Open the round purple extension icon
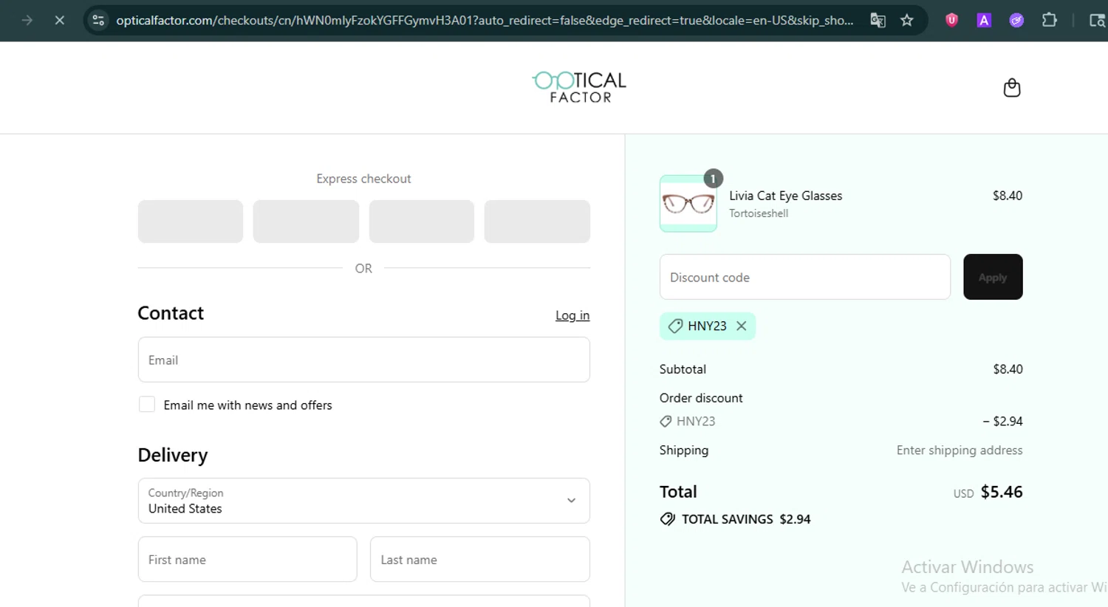 click(1016, 20)
